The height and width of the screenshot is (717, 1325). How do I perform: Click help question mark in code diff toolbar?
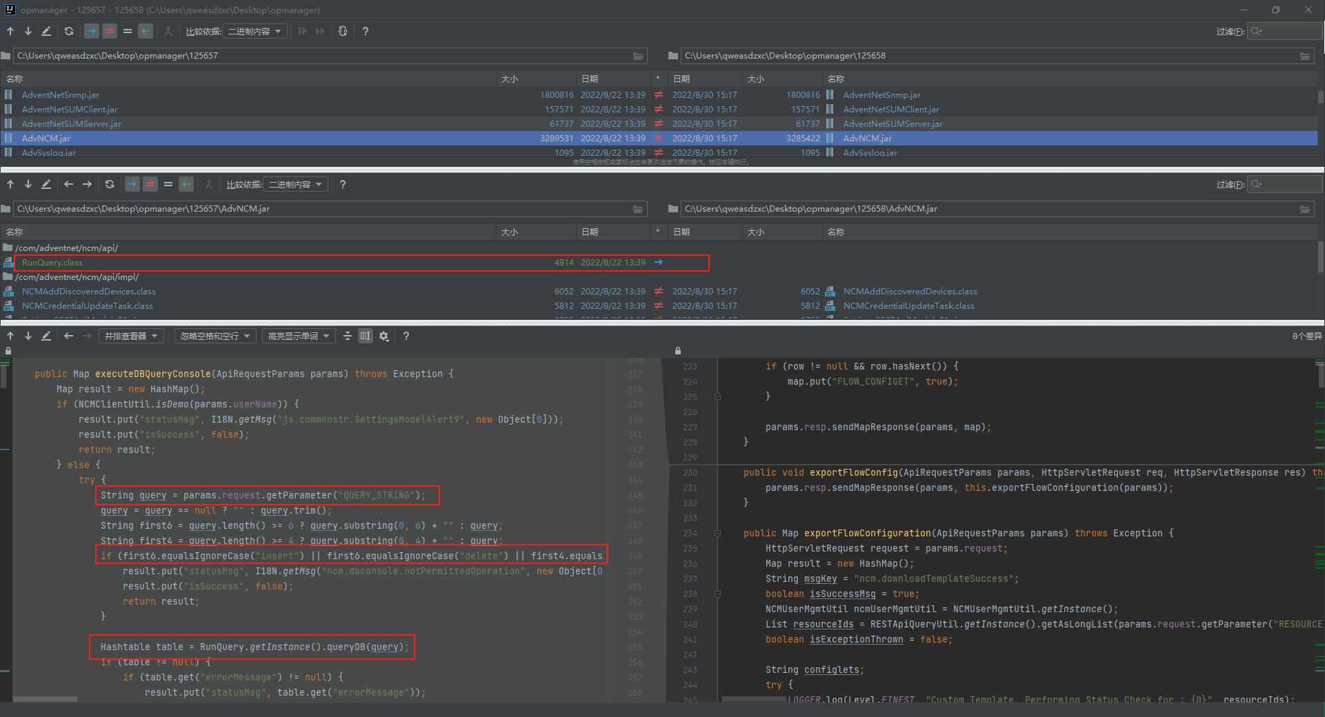coord(406,336)
